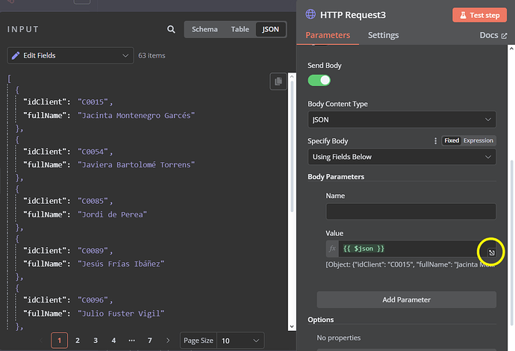The height and width of the screenshot is (351, 515).
Task: Open the Page Size dropdown
Action: coord(240,341)
